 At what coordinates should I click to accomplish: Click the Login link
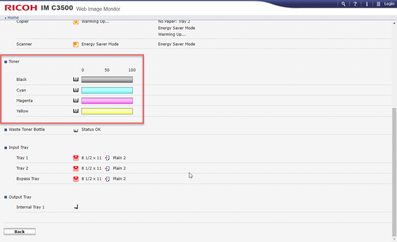pyautogui.click(x=389, y=4)
